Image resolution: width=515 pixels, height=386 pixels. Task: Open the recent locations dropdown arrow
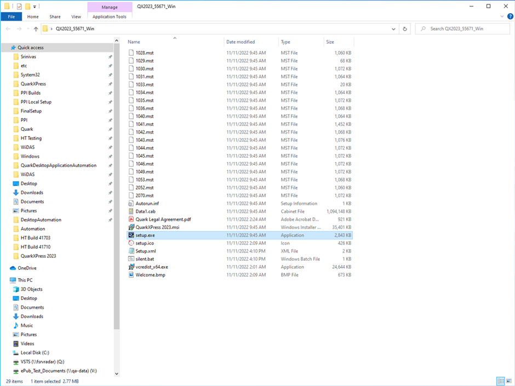(x=27, y=29)
